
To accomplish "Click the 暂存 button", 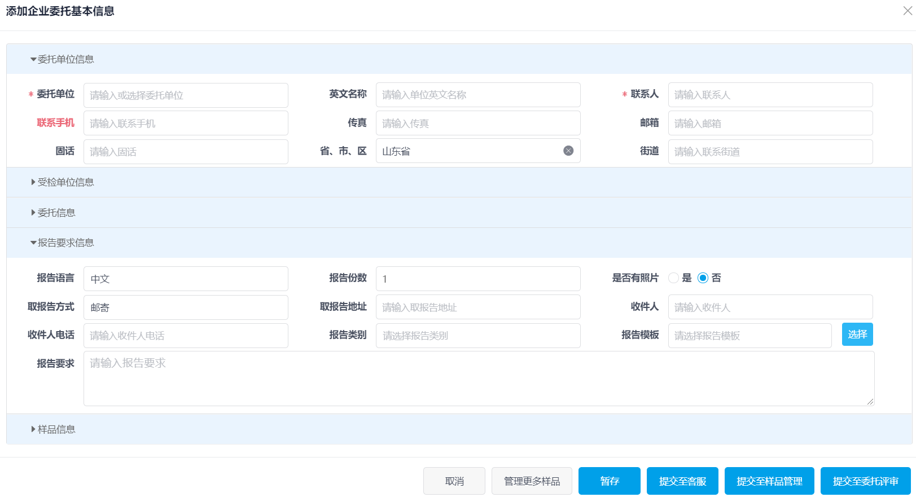I will pos(610,481).
